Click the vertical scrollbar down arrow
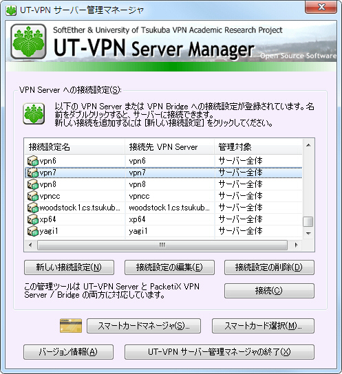The image size is (342, 374). [308, 233]
